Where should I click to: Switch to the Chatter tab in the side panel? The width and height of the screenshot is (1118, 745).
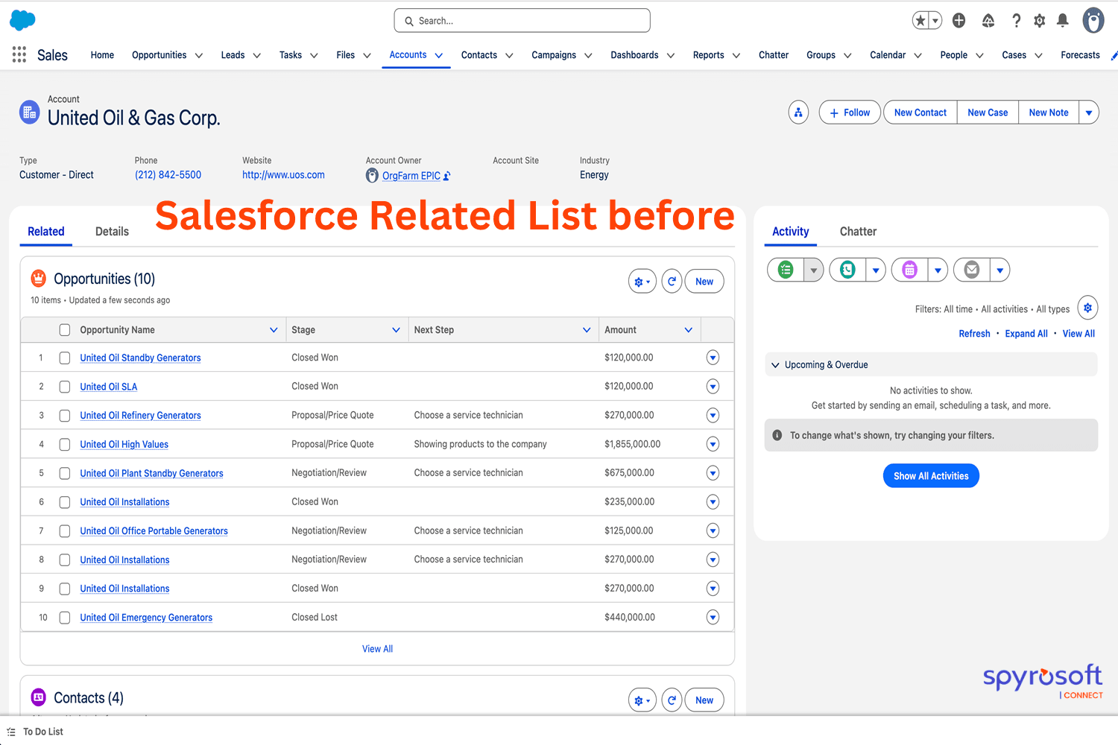click(858, 232)
